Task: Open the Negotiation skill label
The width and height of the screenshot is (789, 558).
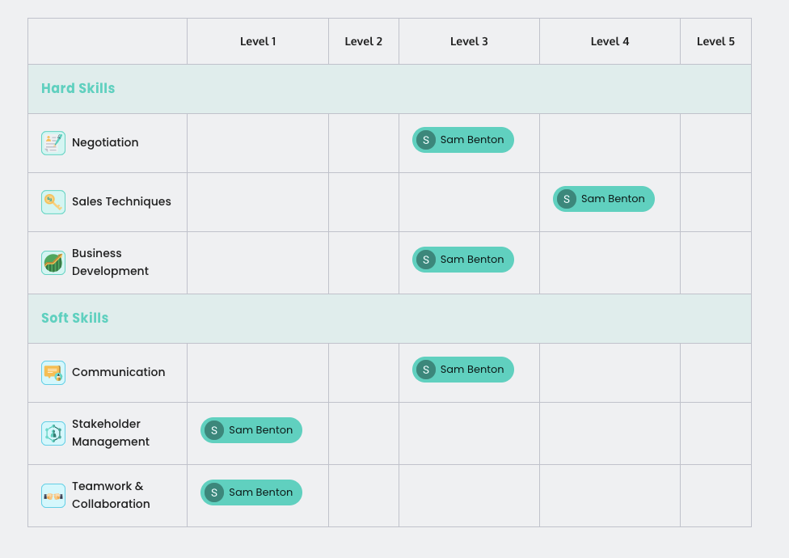Action: coord(105,142)
